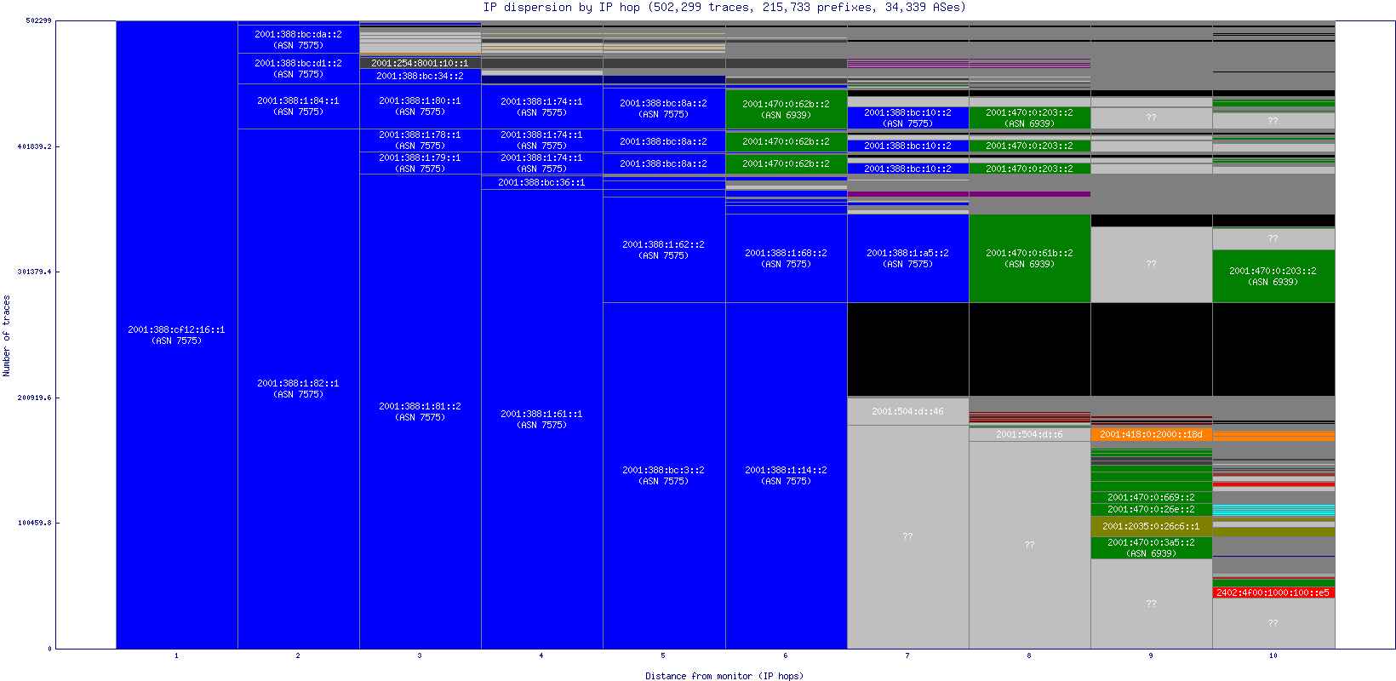Click the orange 2001:418:0:2000::18d block

[x=1152, y=434]
